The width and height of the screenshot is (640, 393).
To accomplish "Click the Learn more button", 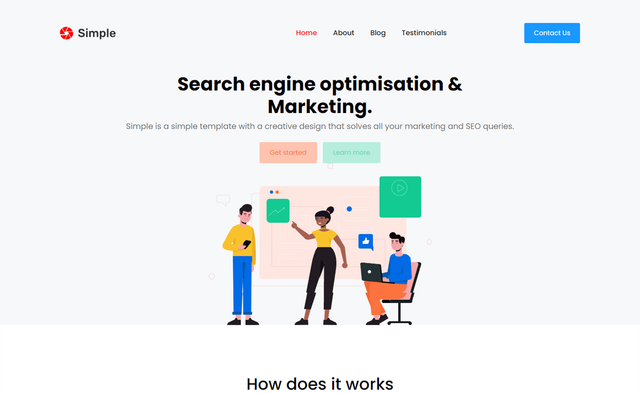I will [x=352, y=152].
